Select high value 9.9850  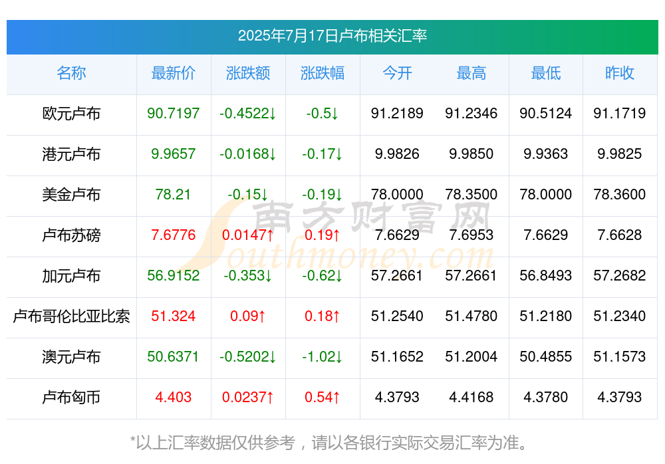pos(471,154)
